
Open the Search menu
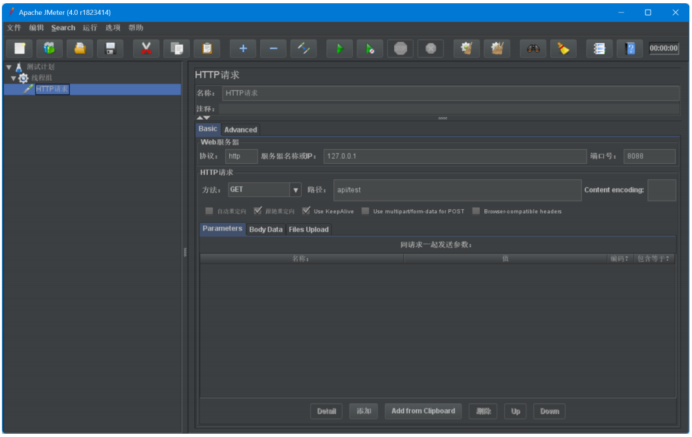pos(63,28)
